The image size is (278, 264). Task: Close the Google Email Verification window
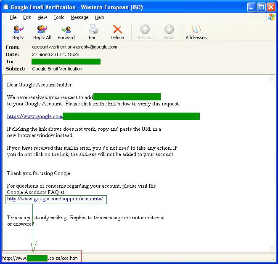(x=271, y=7)
